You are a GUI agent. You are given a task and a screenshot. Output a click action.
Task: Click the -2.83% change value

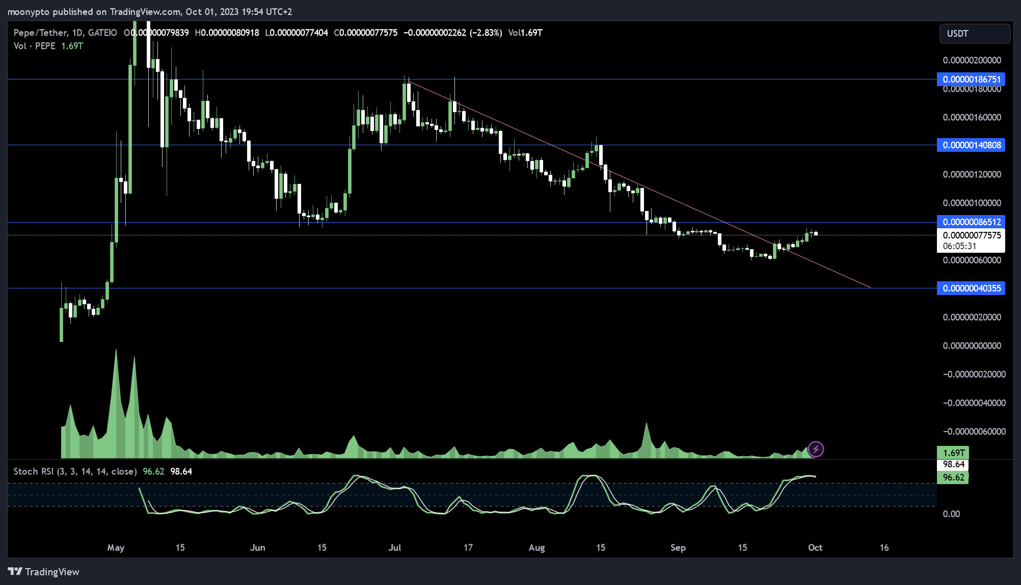(x=486, y=33)
